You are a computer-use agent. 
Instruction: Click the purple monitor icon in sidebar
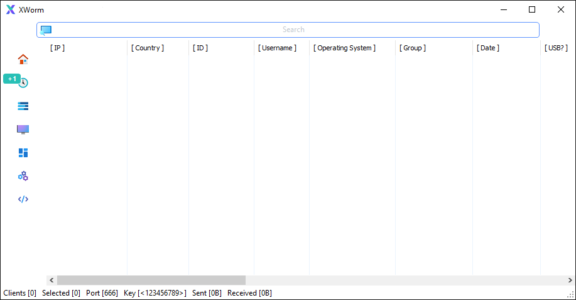[x=23, y=130]
